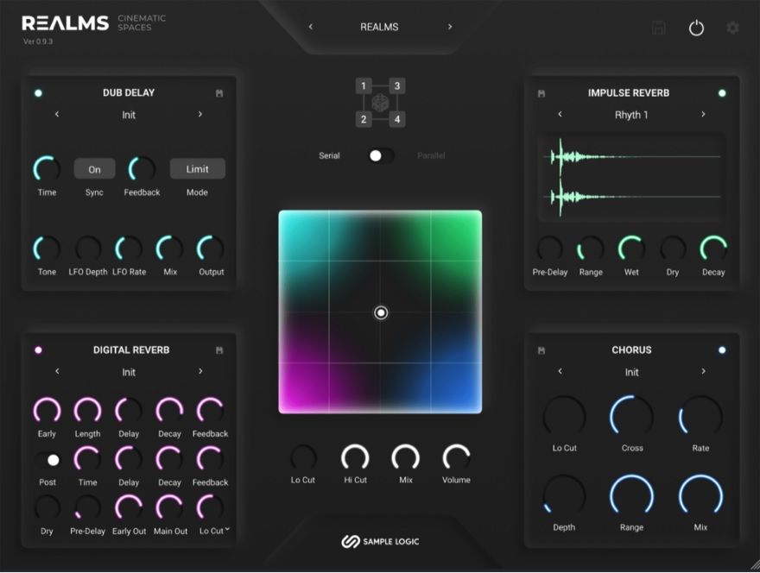The image size is (760, 573).
Task: Select routing slot 4
Action: pyautogui.click(x=397, y=119)
